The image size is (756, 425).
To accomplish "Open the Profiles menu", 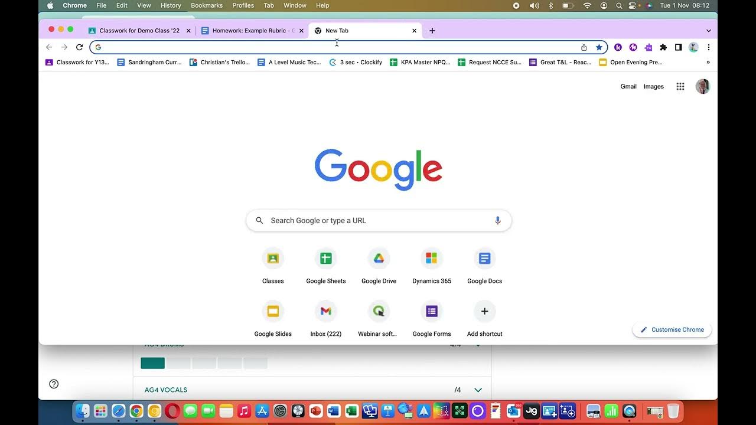I will point(243,5).
